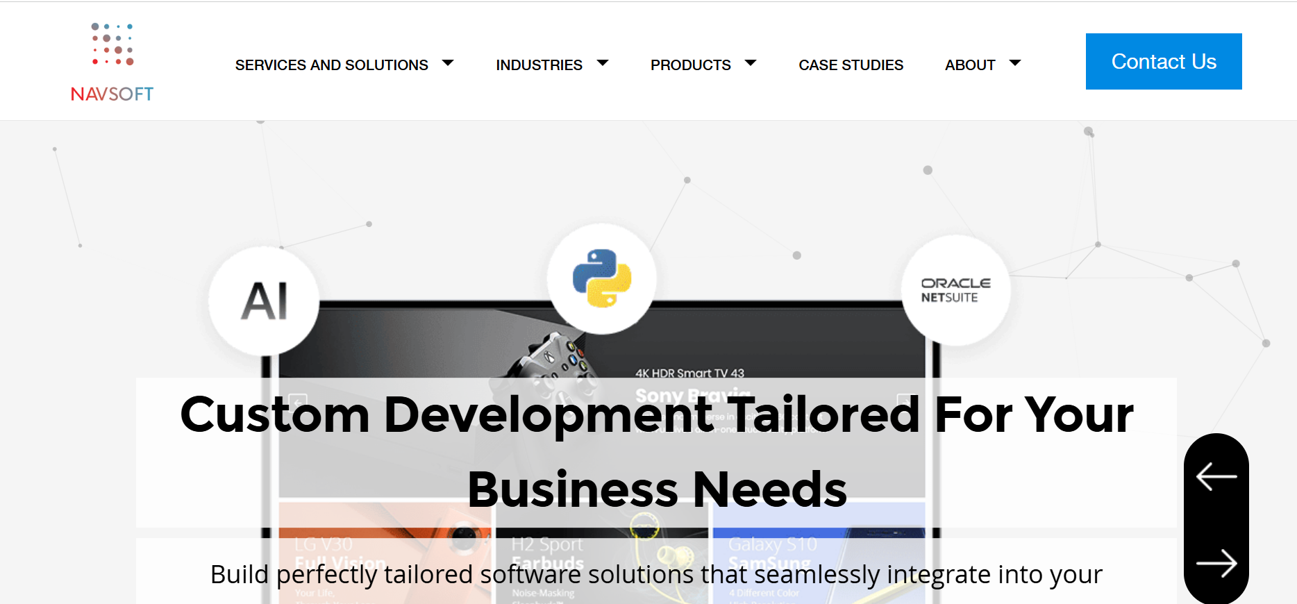
Task: Expand Services and Solutions dropdown arrow
Action: tap(448, 63)
